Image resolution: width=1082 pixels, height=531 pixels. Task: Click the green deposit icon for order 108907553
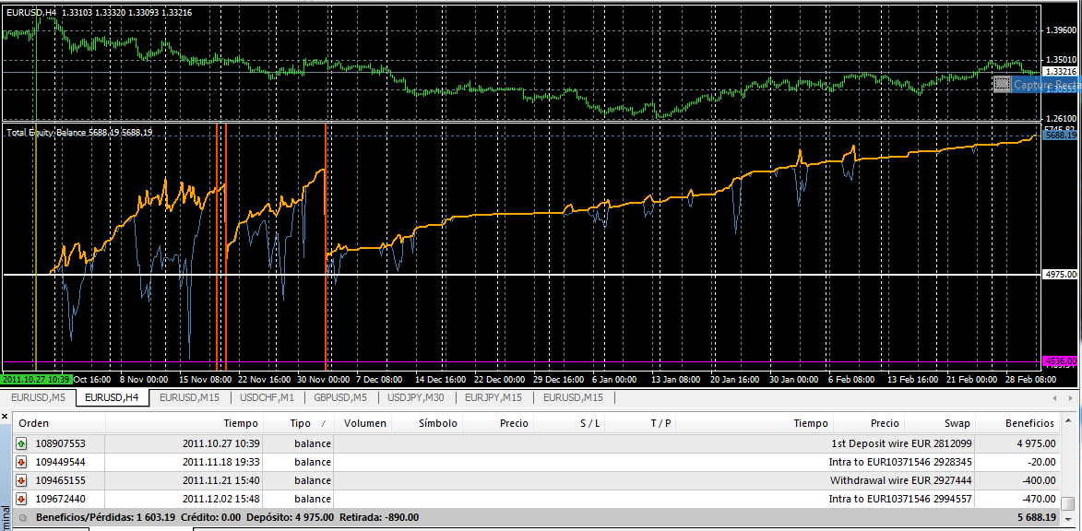(22, 443)
